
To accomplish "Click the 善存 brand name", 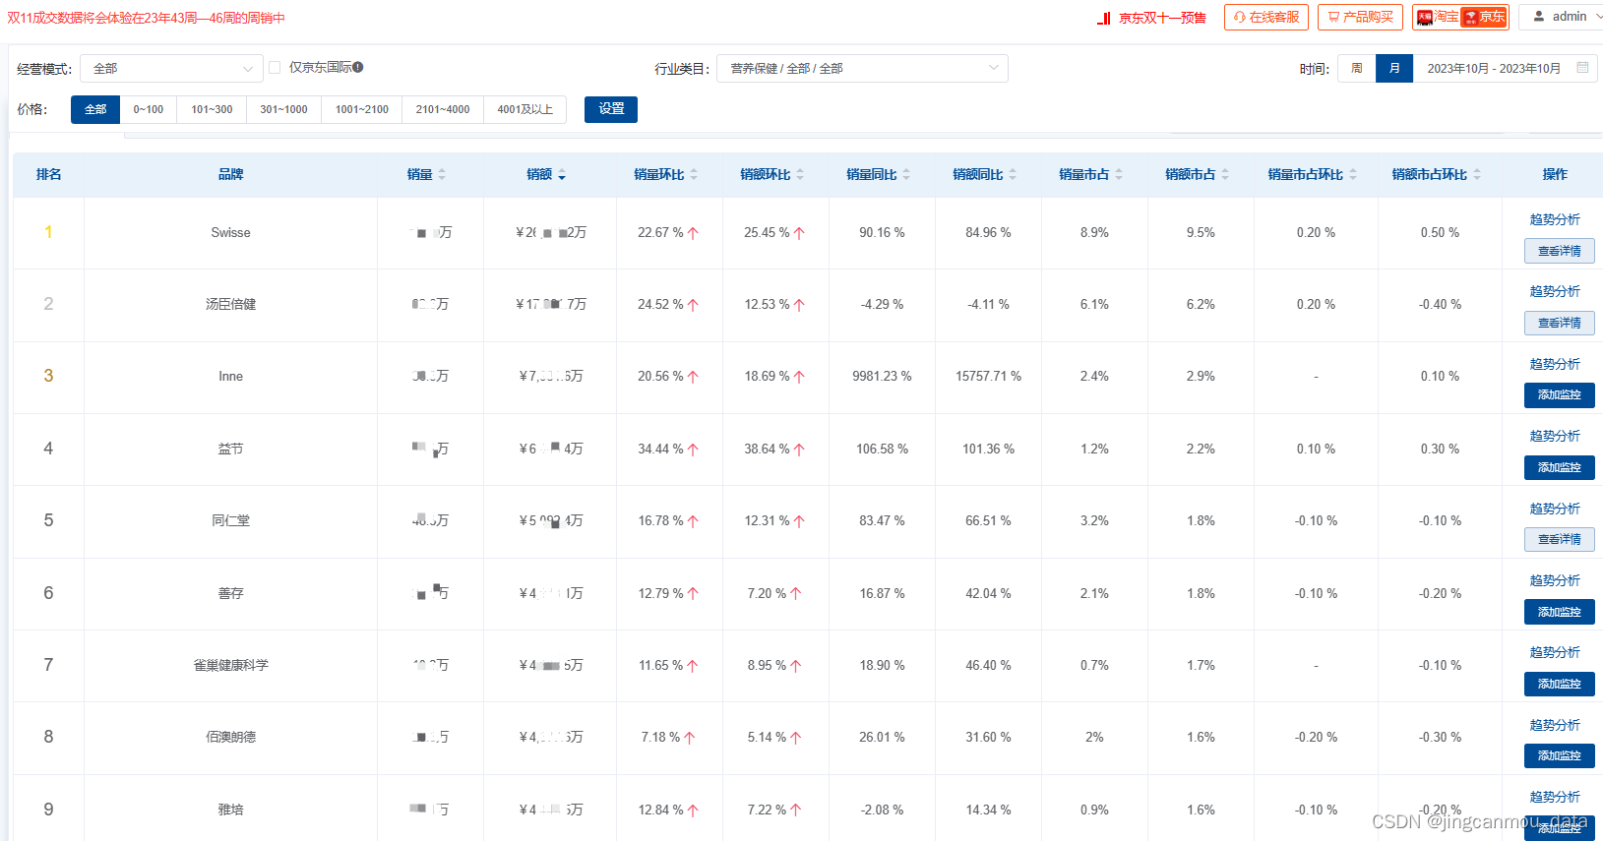I will pyautogui.click(x=230, y=593).
